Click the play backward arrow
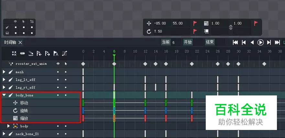Viewport: 285px width, 138px height. (252, 42)
